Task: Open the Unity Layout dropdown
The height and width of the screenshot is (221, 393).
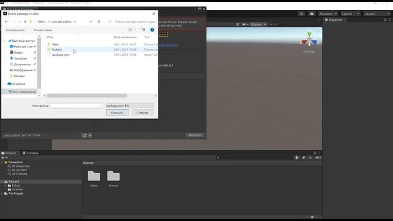Action: coord(377,14)
